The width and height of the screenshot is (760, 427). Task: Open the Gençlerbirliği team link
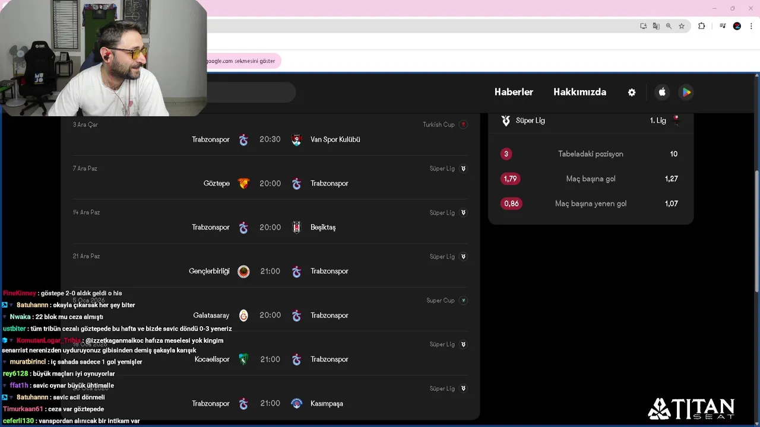click(209, 272)
